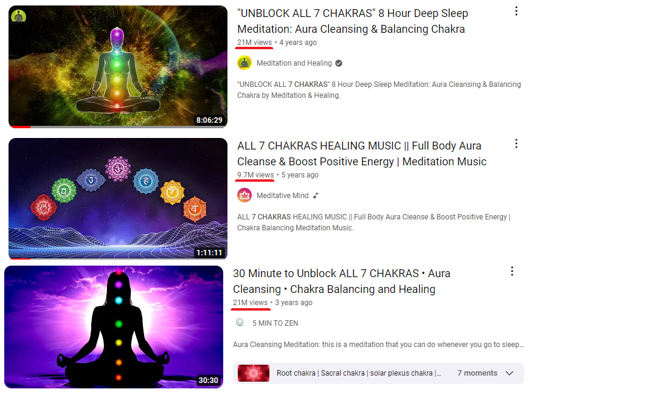Click the Meditative Mind lotus channel avatar
This screenshot has height=420, width=669.
[x=244, y=195]
